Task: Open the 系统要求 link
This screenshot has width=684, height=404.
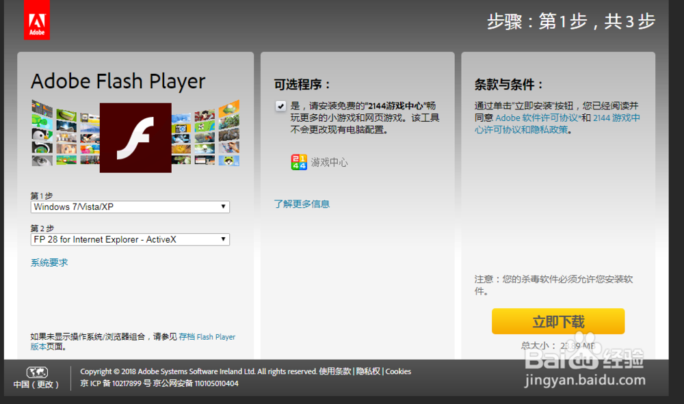Action: [49, 262]
